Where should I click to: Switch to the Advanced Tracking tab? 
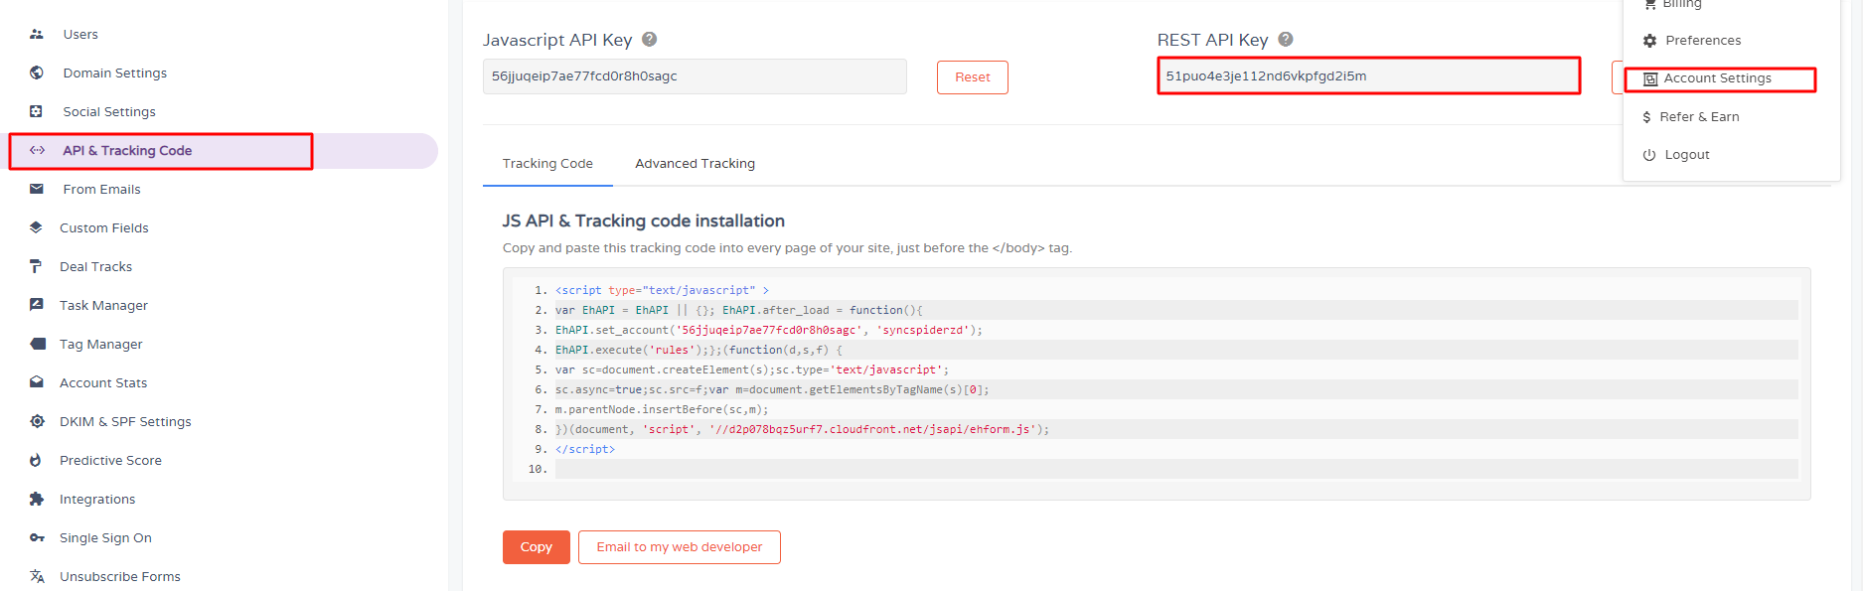click(696, 164)
